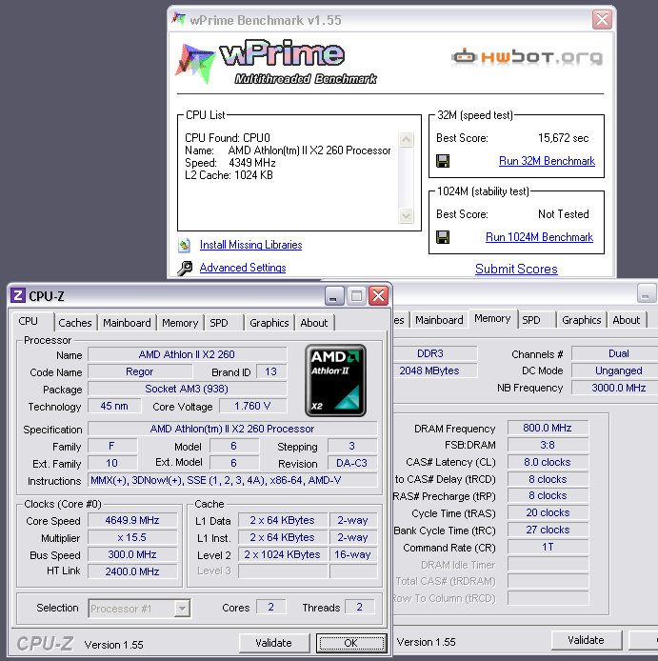The width and height of the screenshot is (658, 661).
Task: Click Bank Cycle Time value 27 clocks
Action: tap(548, 530)
